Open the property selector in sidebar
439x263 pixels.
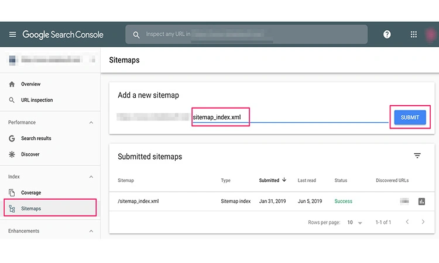click(x=52, y=60)
